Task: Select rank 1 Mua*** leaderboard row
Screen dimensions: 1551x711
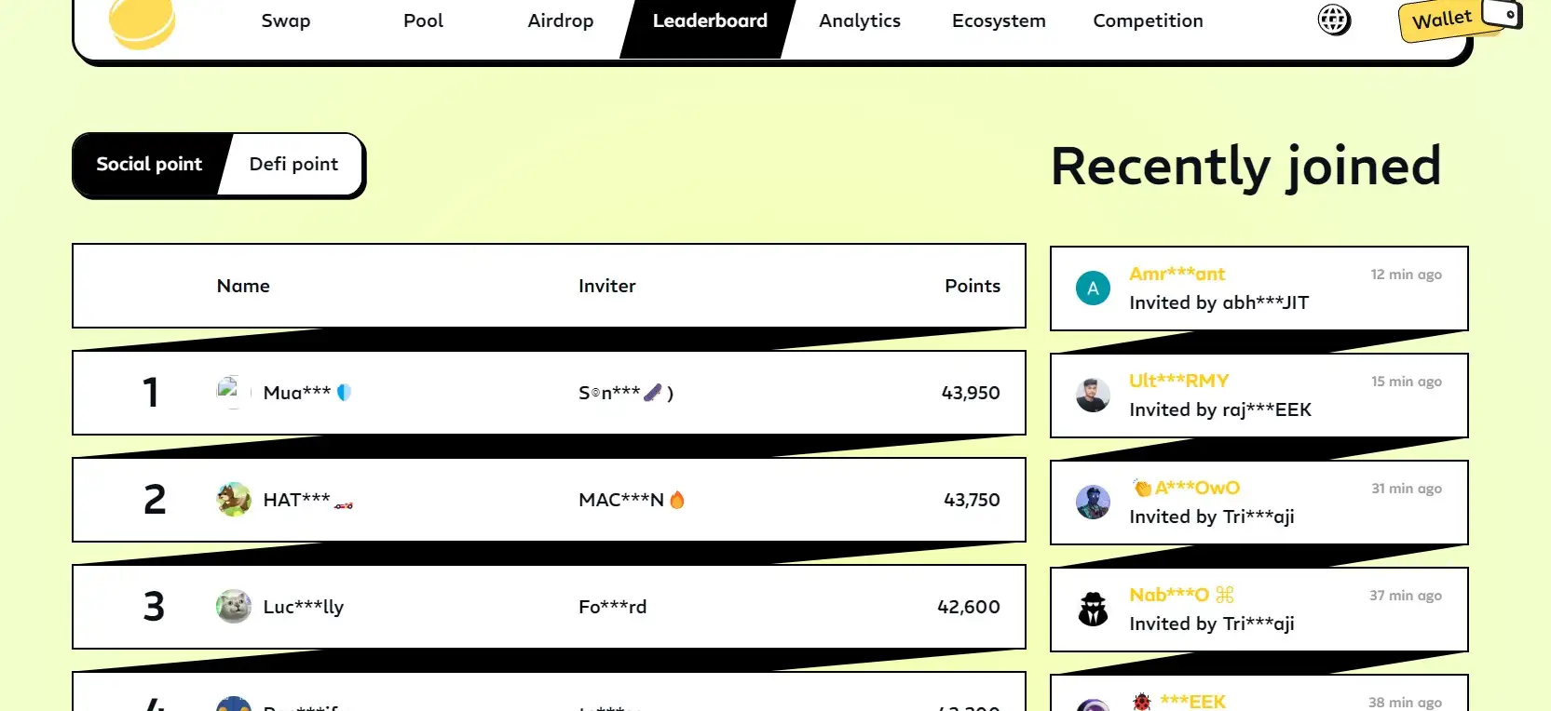Action: tap(549, 393)
